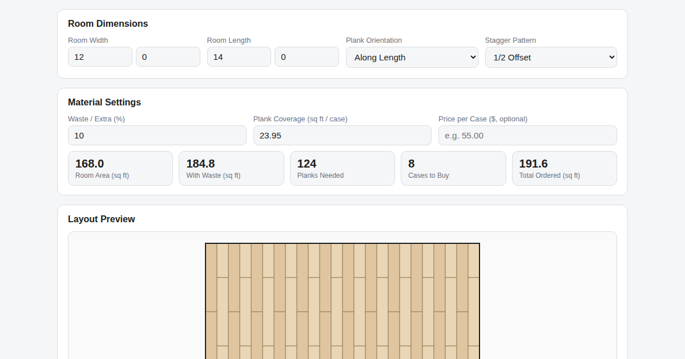This screenshot has height=359, width=685.
Task: Open the Stagger Pattern dropdown
Action: [x=551, y=58]
